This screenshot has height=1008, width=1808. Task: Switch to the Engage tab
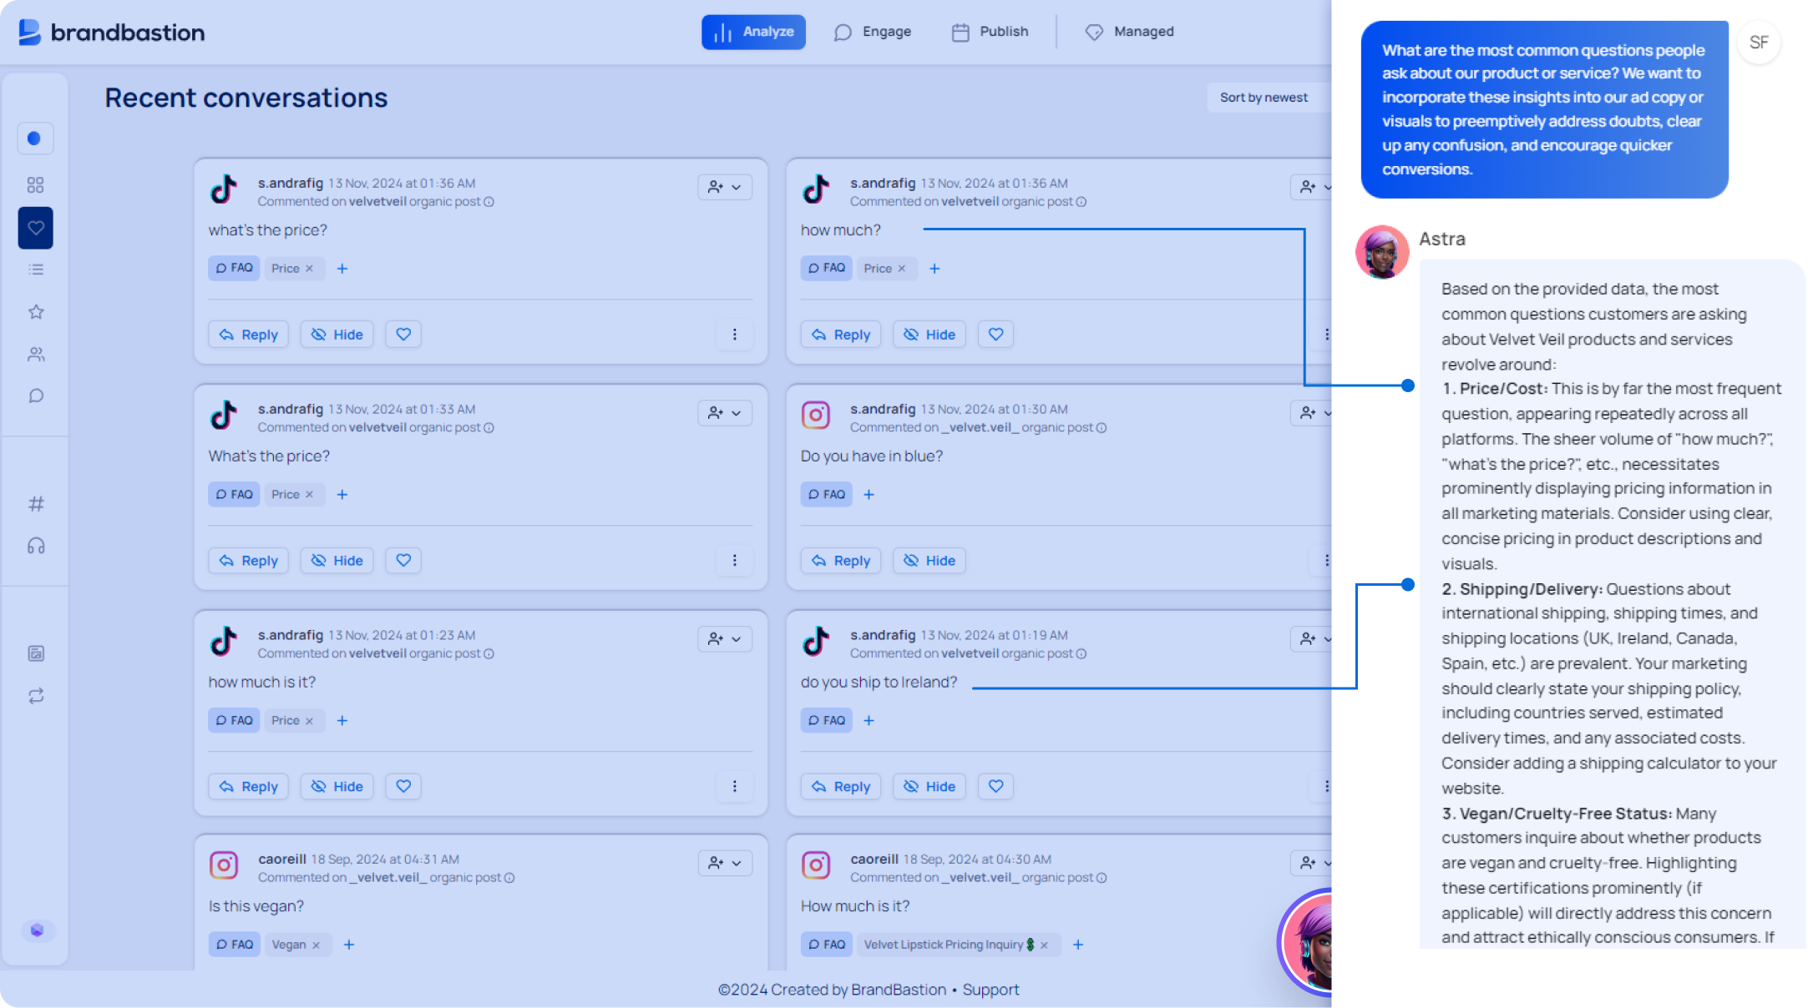[874, 32]
